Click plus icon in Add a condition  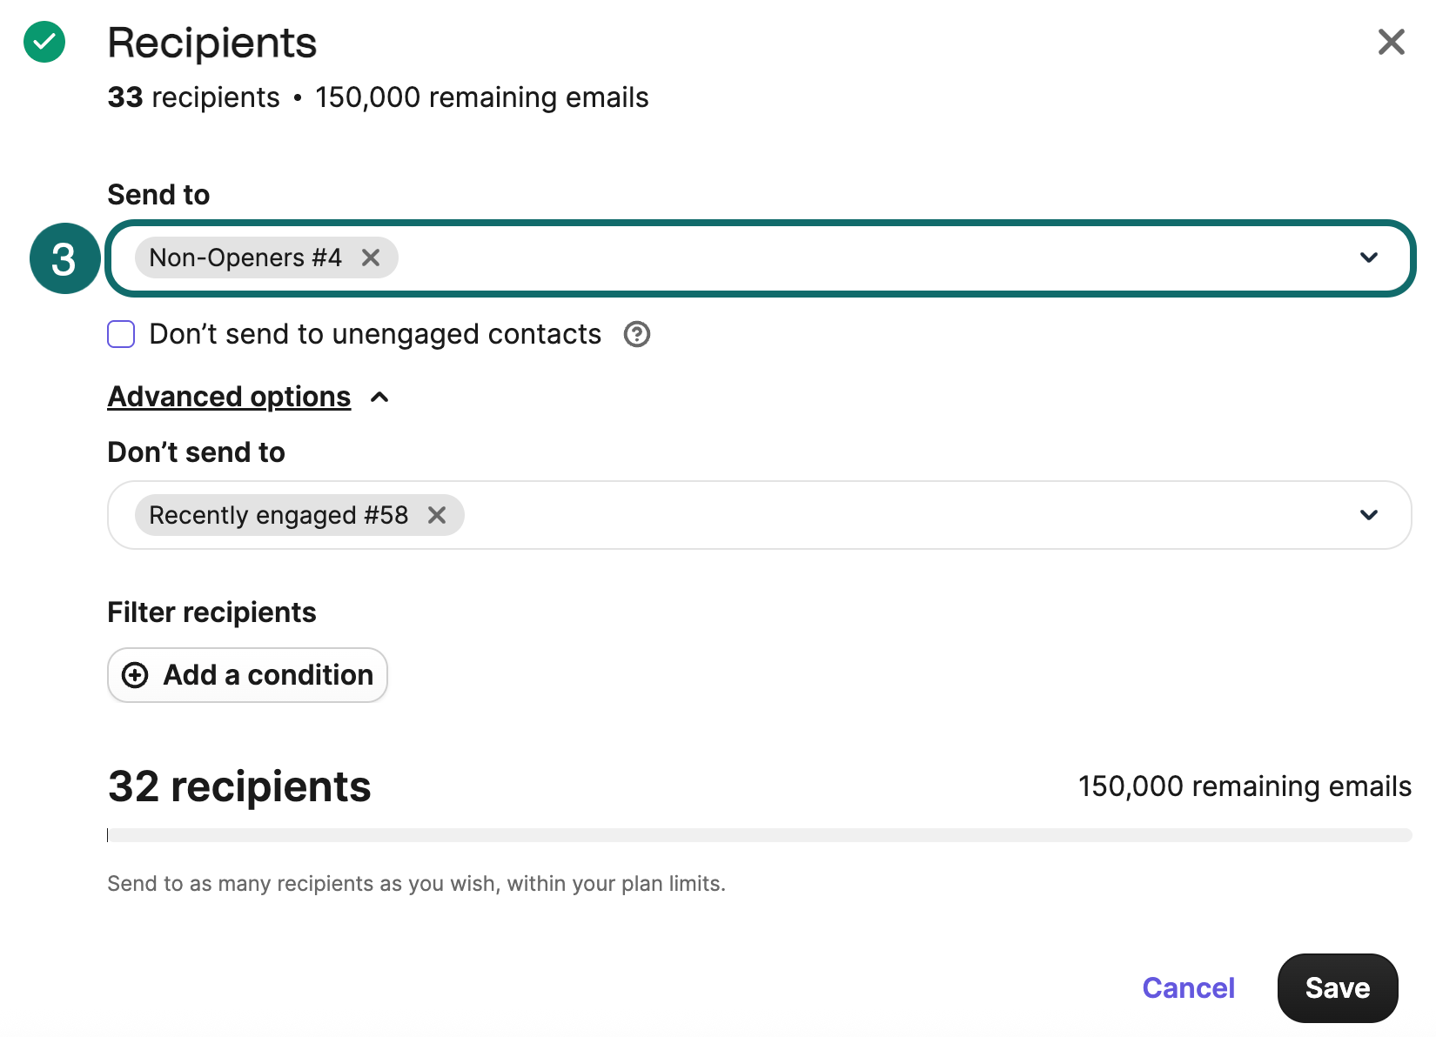click(x=135, y=675)
